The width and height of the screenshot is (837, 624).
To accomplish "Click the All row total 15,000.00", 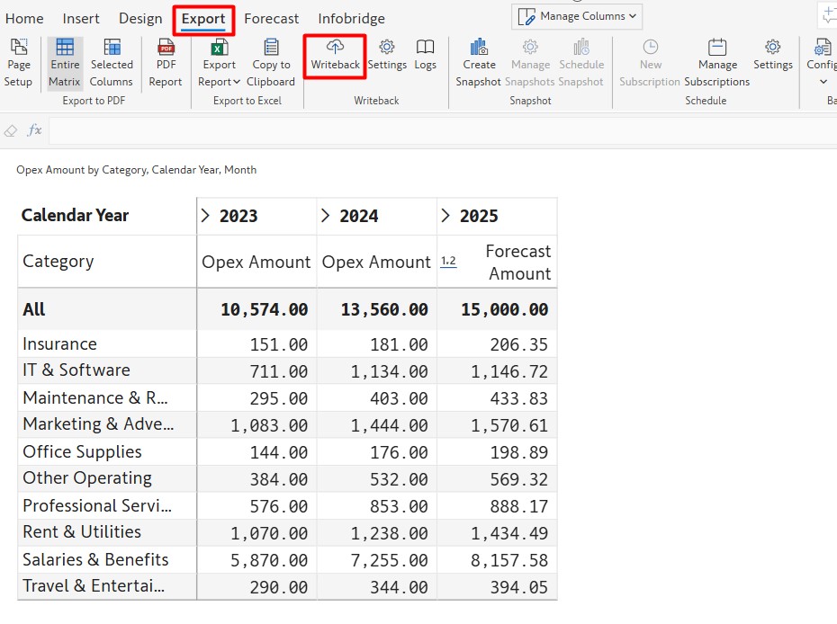I will tap(504, 310).
